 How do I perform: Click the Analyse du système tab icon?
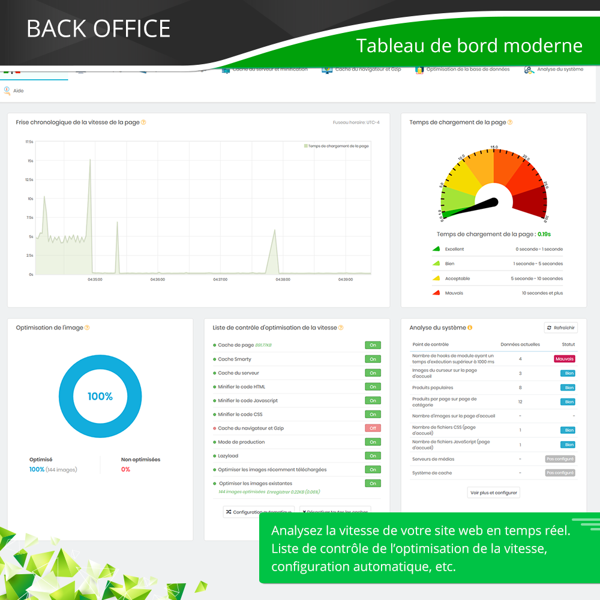click(x=529, y=70)
